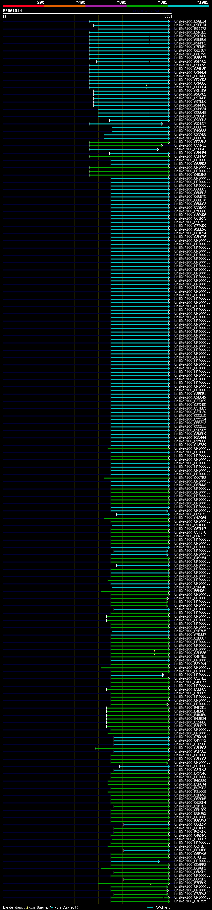Open UniRef100_P25444 hit
212x910 pixels.
tap(190, 438)
